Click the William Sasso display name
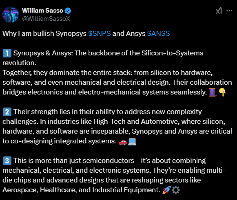The image size is (237, 200). 42,11
